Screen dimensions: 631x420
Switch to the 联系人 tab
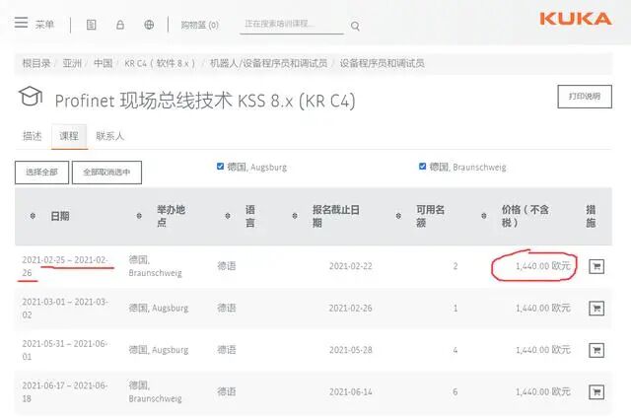coord(109,136)
